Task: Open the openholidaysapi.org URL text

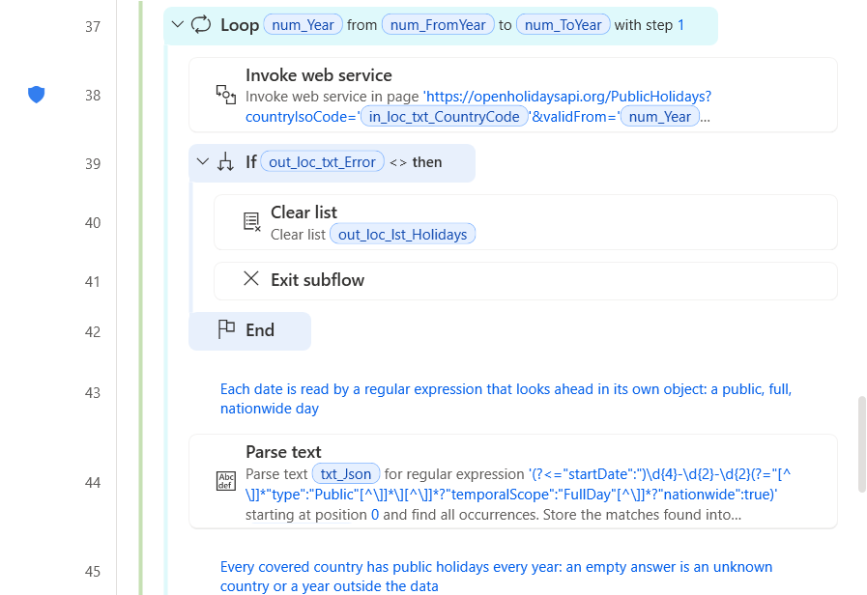Action: (x=567, y=97)
